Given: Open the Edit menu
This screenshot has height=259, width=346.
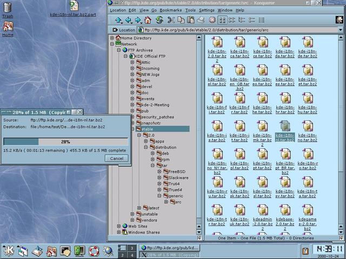Looking at the screenshot, I should [x=132, y=10].
